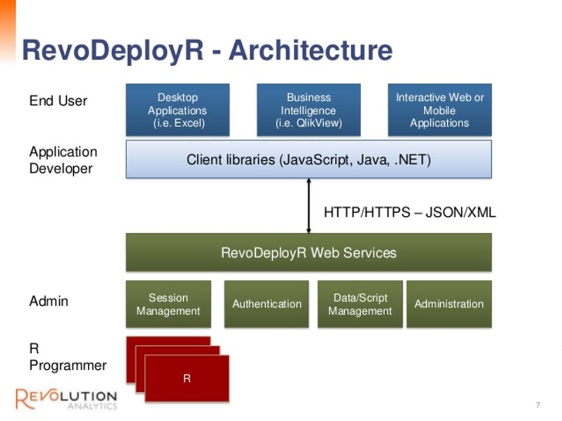Select the Session Management box
The height and width of the screenshot is (421, 562).
(169, 304)
